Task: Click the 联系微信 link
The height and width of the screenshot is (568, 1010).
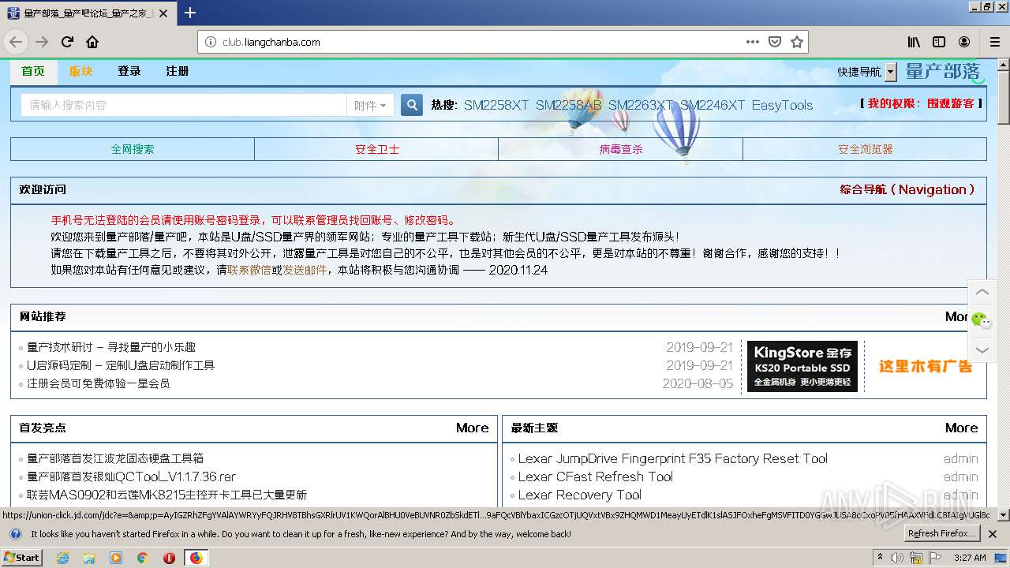Action: point(249,270)
